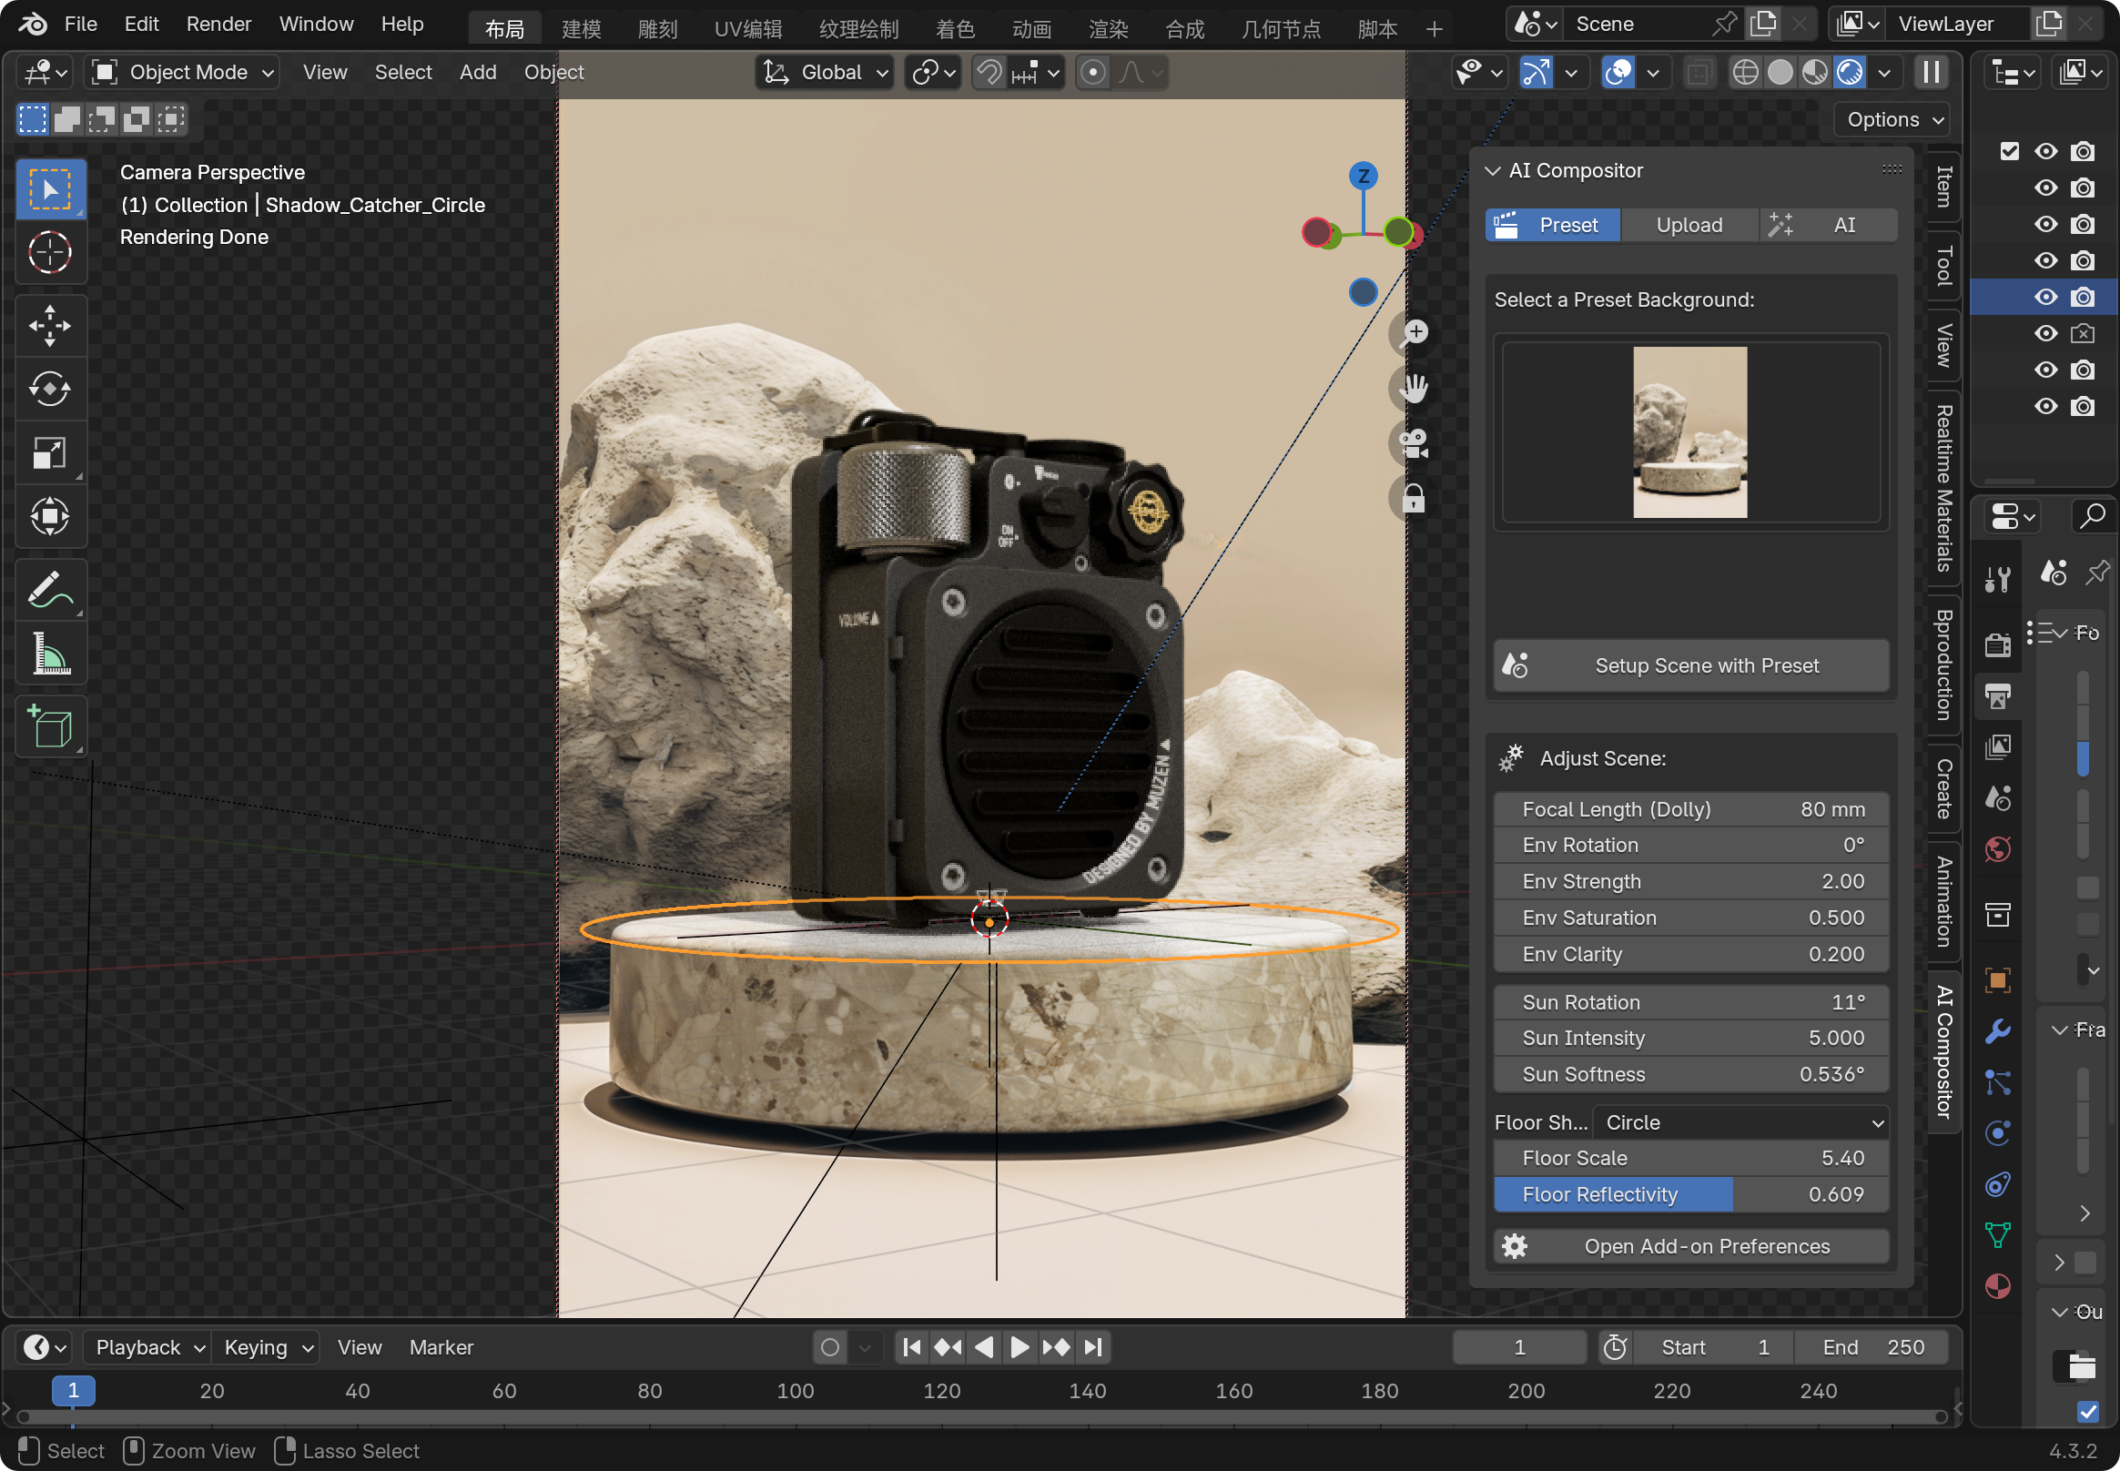Toggle camera view with the camera icon
Image resolution: width=2120 pixels, height=1471 pixels.
[x=1413, y=443]
